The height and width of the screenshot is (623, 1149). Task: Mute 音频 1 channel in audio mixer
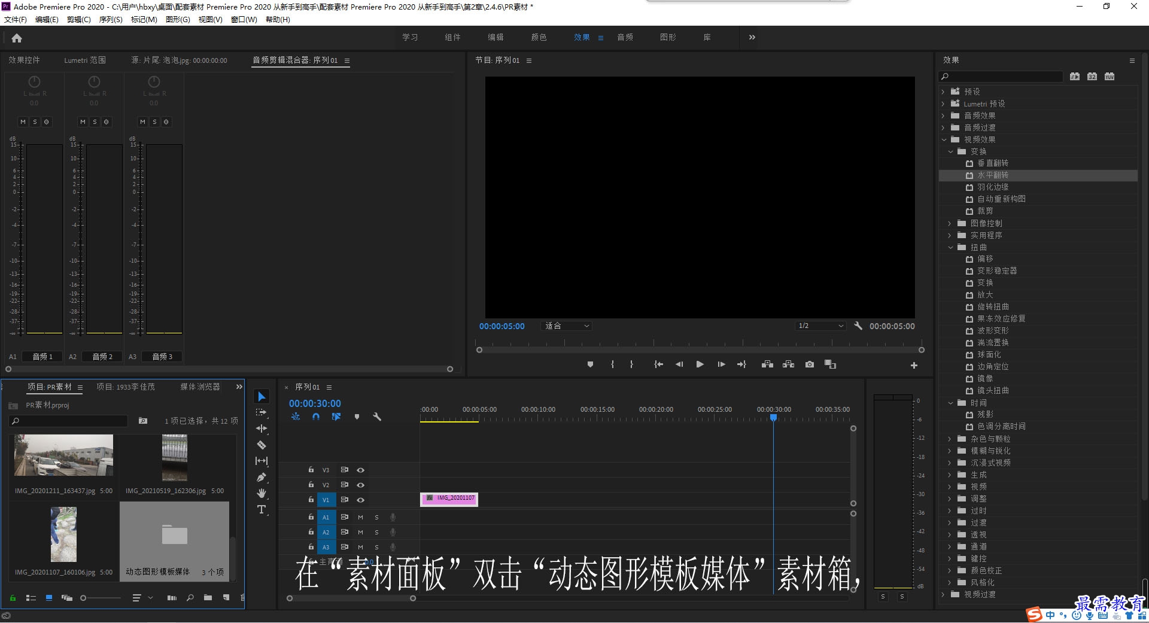coord(23,121)
